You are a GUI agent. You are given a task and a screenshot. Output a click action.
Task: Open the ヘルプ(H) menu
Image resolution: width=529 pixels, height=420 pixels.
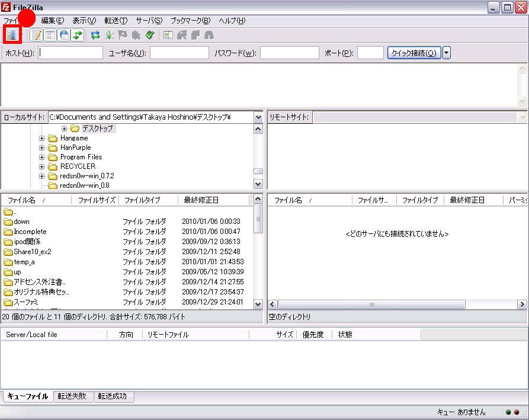tap(232, 21)
